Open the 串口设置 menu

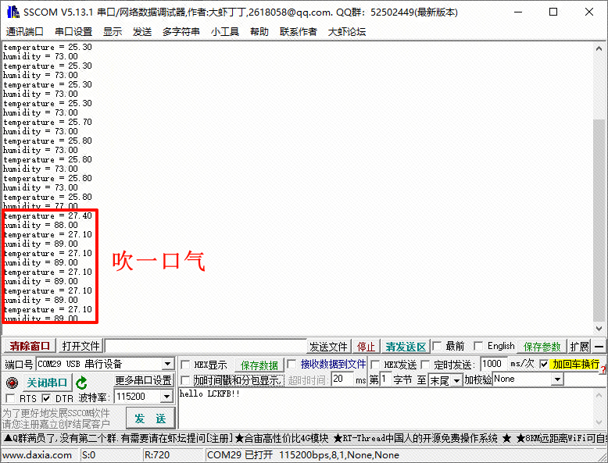pos(73,31)
